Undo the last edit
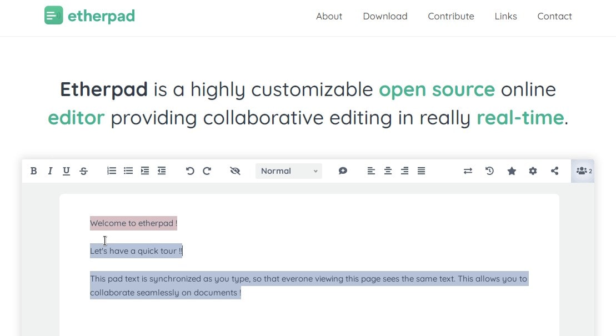Screen dimensions: 616x336 point(190,170)
